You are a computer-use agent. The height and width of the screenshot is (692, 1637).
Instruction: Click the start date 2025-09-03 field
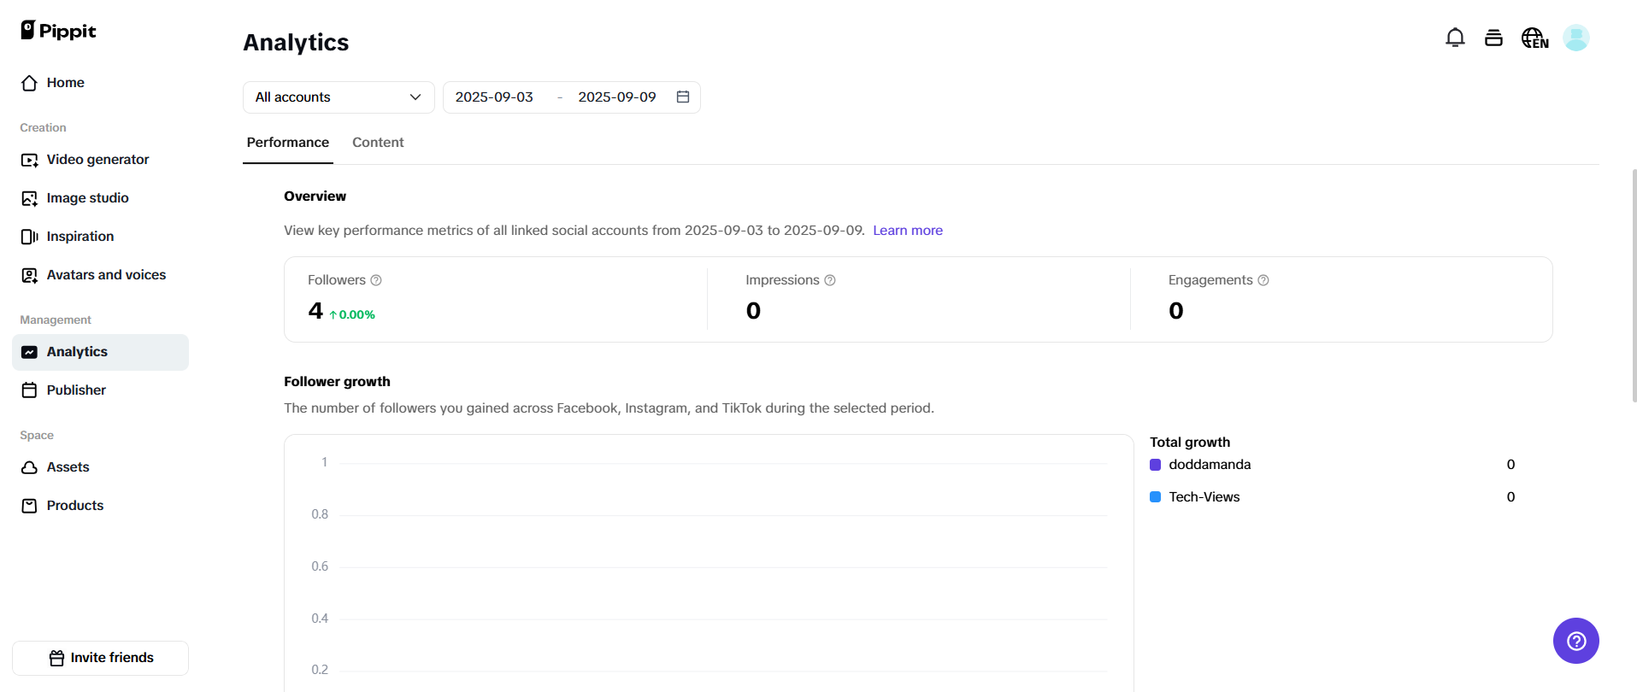(x=494, y=97)
